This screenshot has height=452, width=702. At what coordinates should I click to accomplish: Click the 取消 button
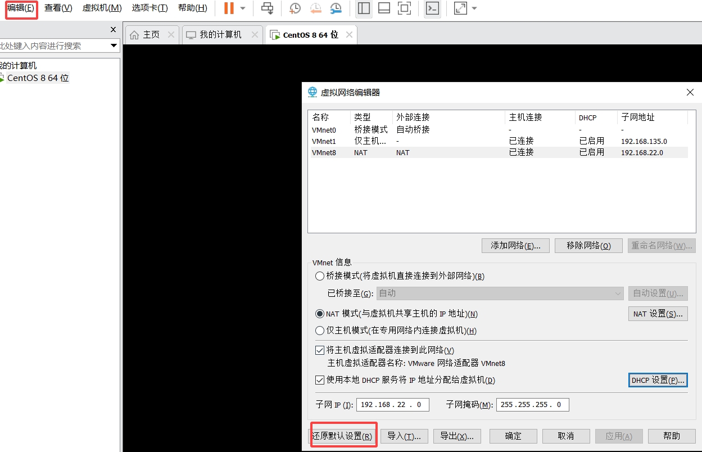click(566, 436)
